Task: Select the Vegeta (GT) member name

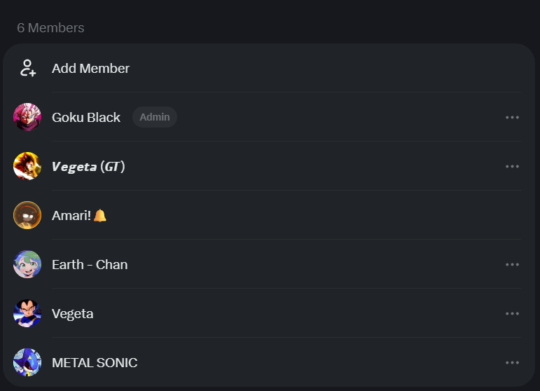Action: (88, 167)
